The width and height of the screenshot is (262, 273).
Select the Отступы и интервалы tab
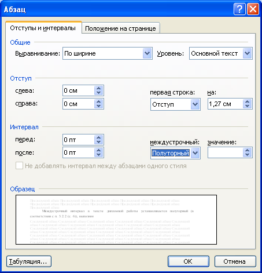(x=43, y=28)
